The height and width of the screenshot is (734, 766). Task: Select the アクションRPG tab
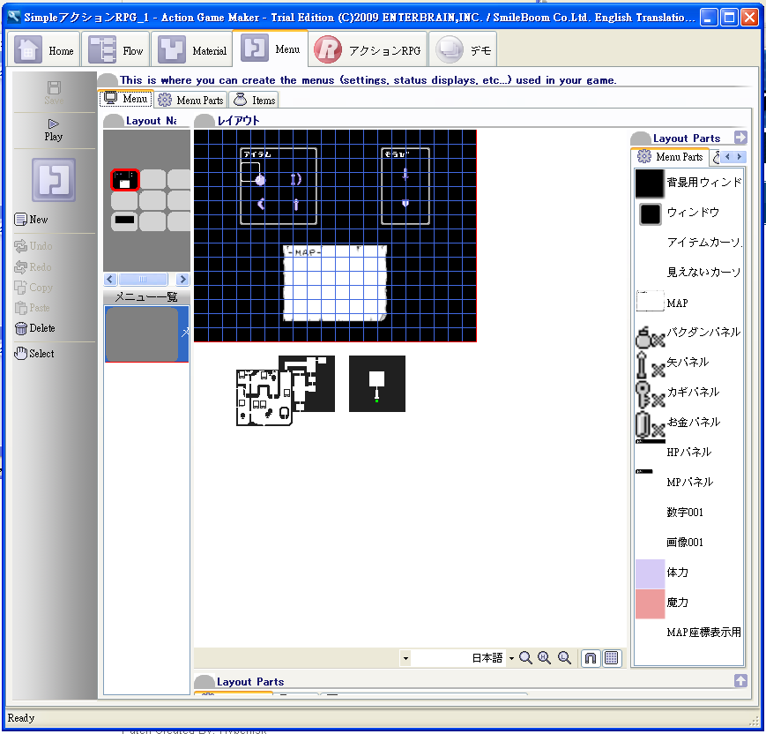point(368,49)
